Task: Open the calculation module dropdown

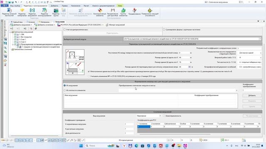Action: tap(260, 39)
